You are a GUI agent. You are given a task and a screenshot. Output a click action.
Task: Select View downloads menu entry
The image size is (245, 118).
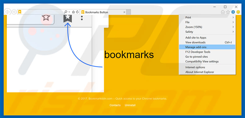pos(207,42)
